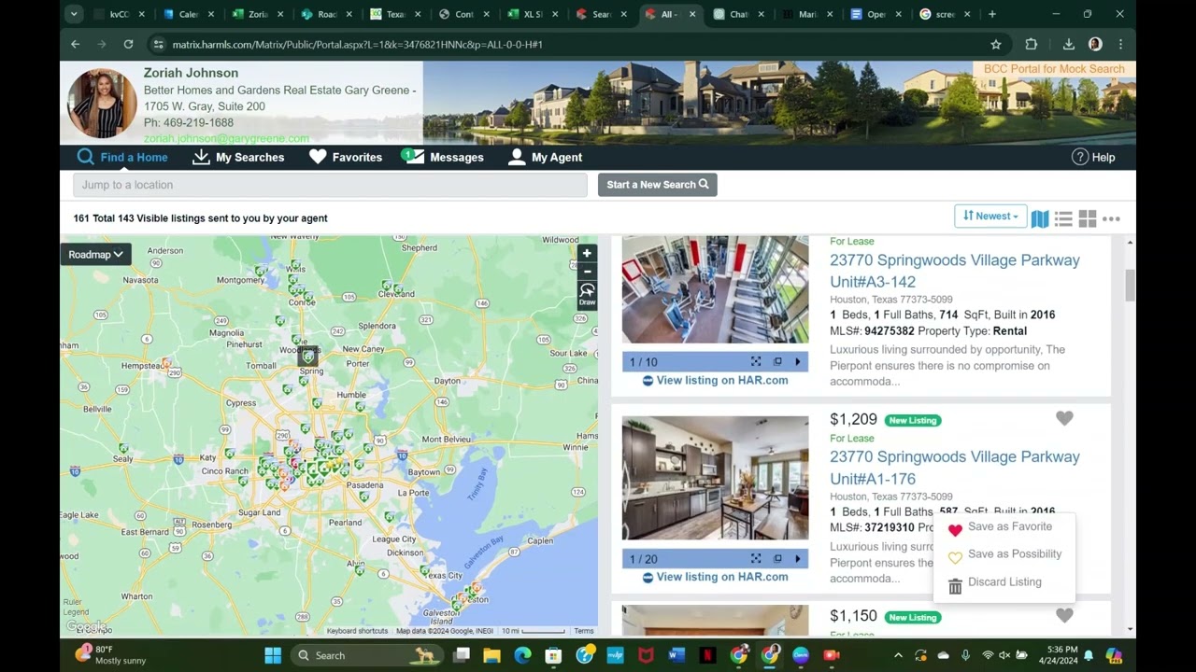Screen dimensions: 1196x672
Task: Open a new browser tab
Action: pos(992,14)
